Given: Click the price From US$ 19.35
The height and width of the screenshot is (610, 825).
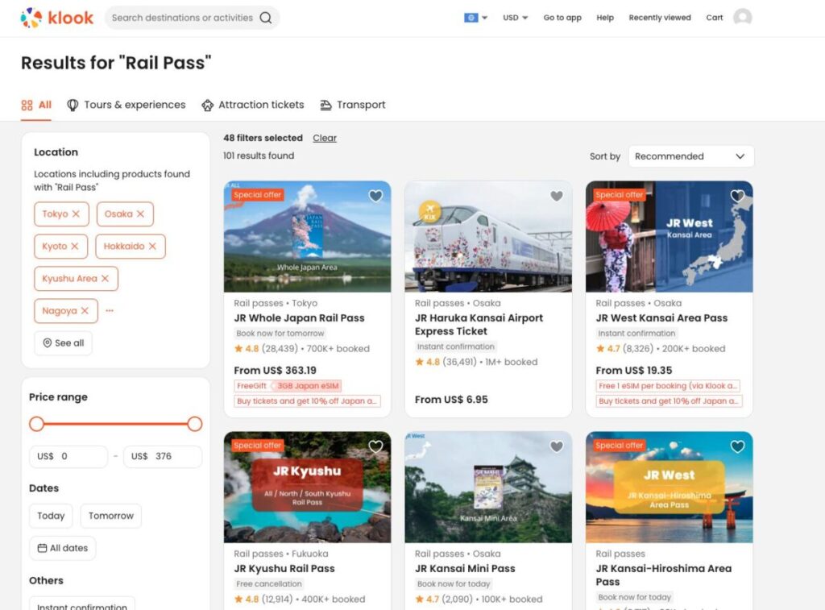Looking at the screenshot, I should coord(634,371).
